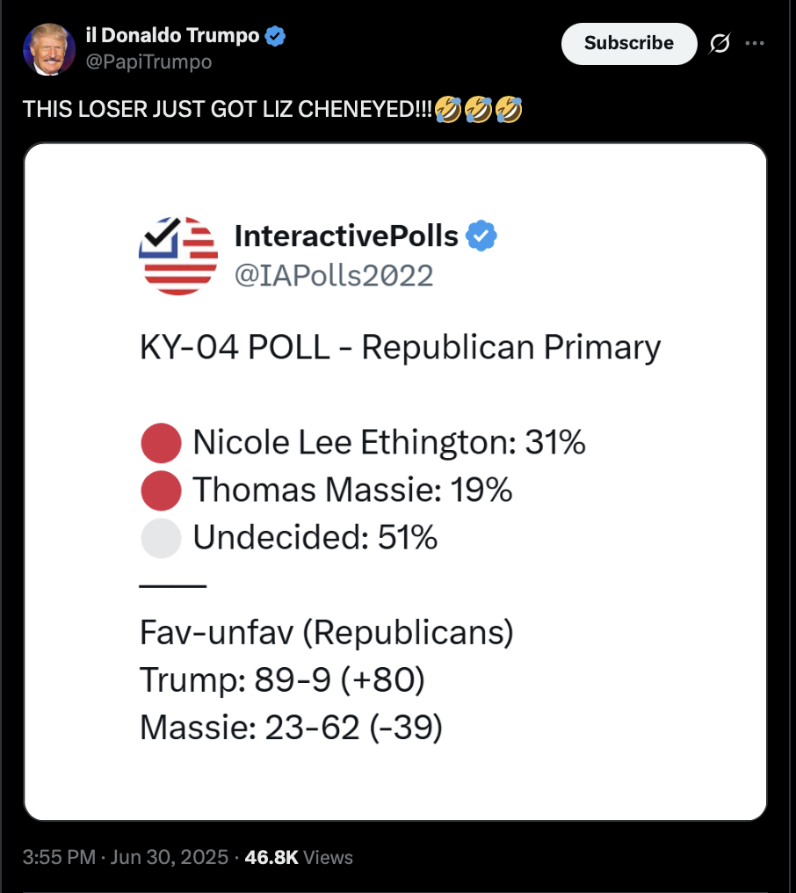Click KY-04 POLL Republican Primary heading
796x893 pixels.
(x=400, y=347)
